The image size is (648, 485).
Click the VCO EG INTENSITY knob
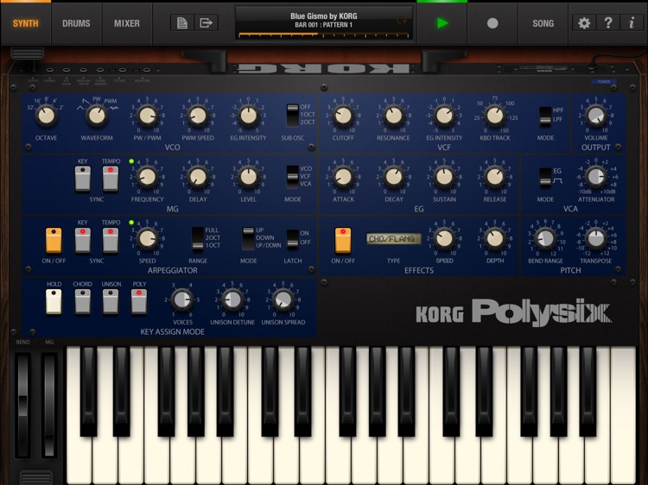tap(248, 116)
